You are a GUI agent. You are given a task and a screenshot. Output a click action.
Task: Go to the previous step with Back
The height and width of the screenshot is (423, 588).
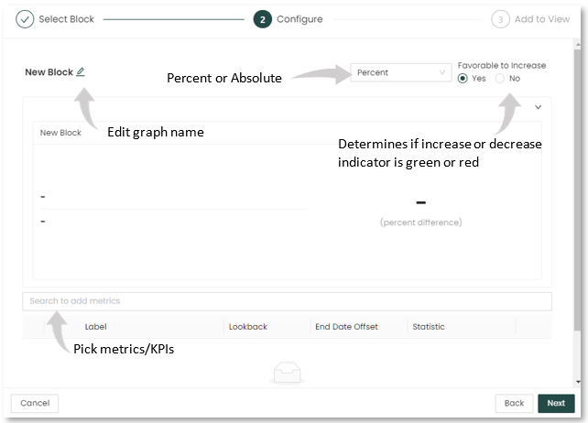[514, 403]
